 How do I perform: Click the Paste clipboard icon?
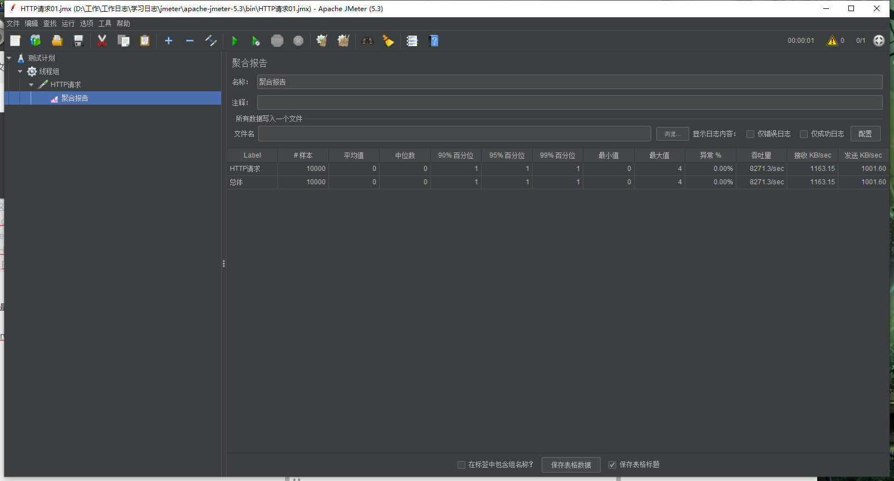point(145,41)
